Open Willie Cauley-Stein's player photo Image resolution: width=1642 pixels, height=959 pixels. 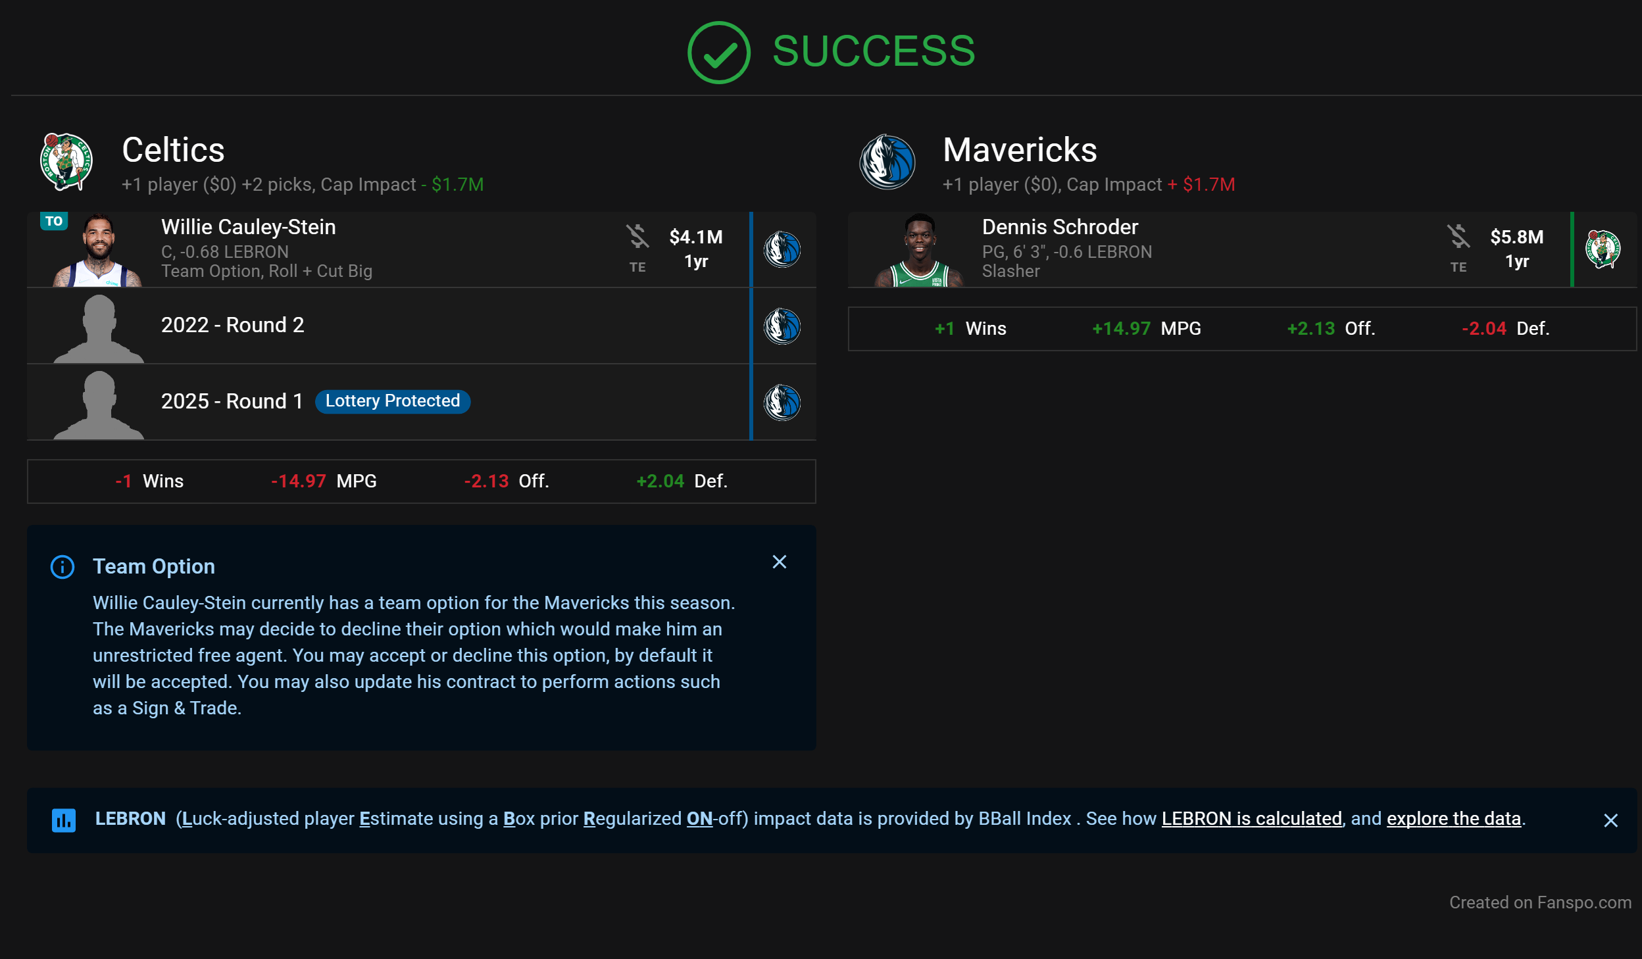click(x=98, y=249)
